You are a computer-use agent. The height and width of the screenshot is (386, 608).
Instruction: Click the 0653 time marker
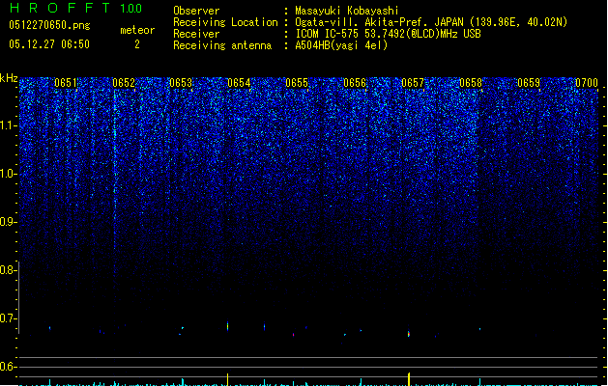coord(181,83)
